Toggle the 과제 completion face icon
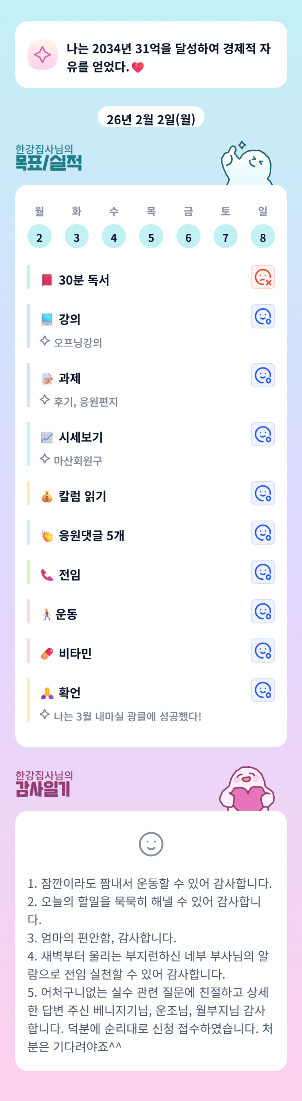 [x=262, y=375]
